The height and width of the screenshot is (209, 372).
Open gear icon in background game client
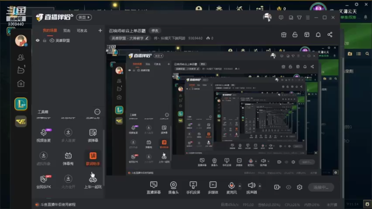356,4
